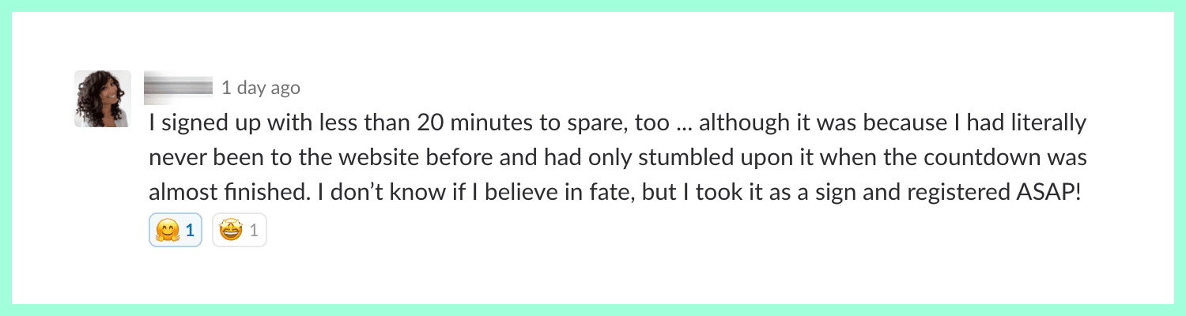
Task: Click the gray count on star-struck reaction
Action: click(x=254, y=231)
